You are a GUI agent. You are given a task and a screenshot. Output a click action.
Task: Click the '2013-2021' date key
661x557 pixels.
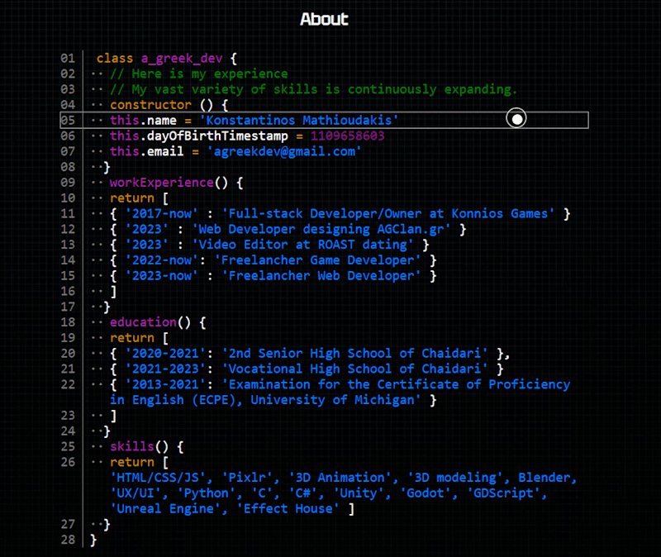tap(165, 384)
